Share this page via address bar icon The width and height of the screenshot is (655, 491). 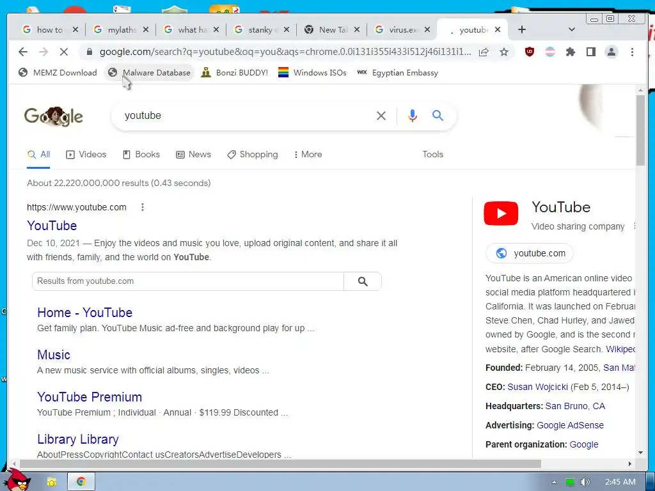tap(484, 52)
